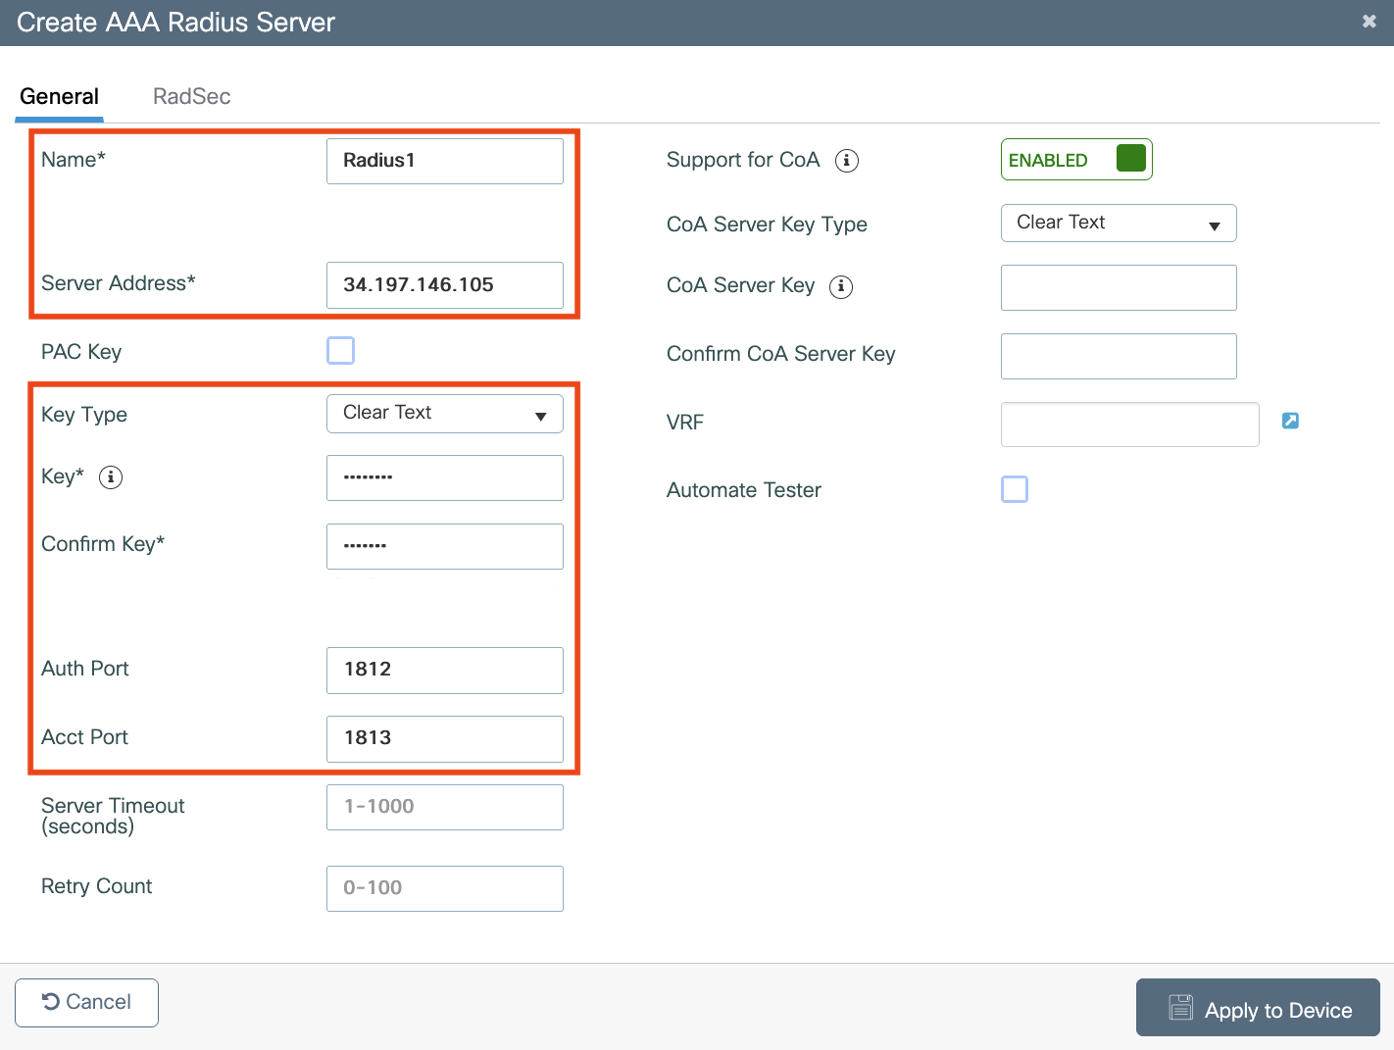
Task: Click the info icon beside CoA Server Key
Action: (x=840, y=286)
